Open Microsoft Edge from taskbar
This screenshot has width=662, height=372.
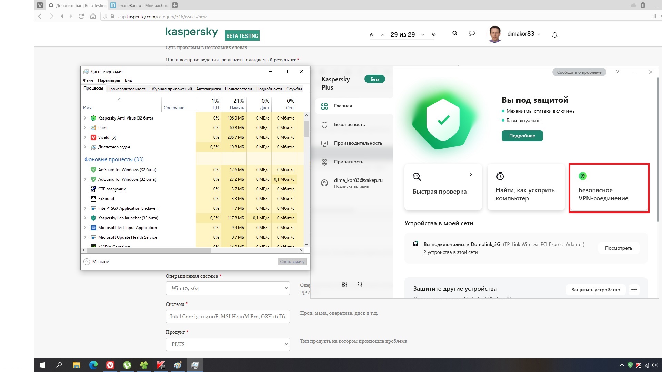pos(93,365)
